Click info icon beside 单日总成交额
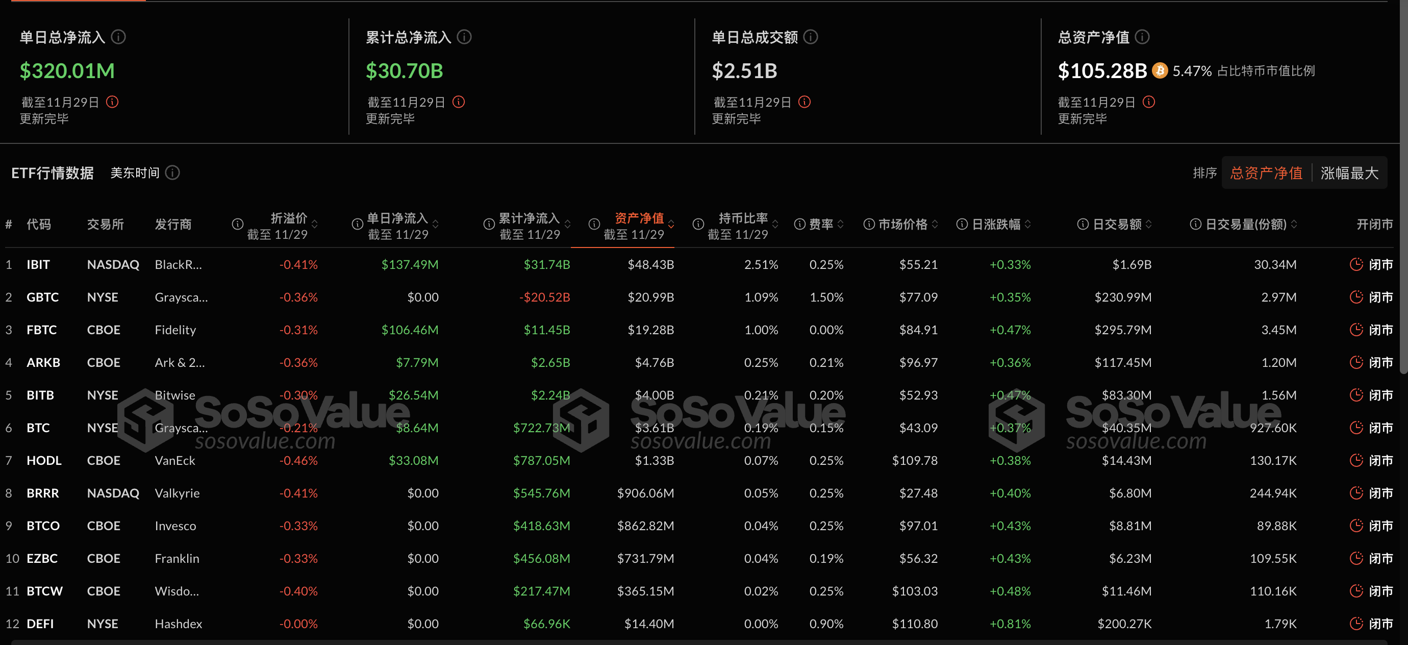The width and height of the screenshot is (1408, 645). pyautogui.click(x=811, y=37)
